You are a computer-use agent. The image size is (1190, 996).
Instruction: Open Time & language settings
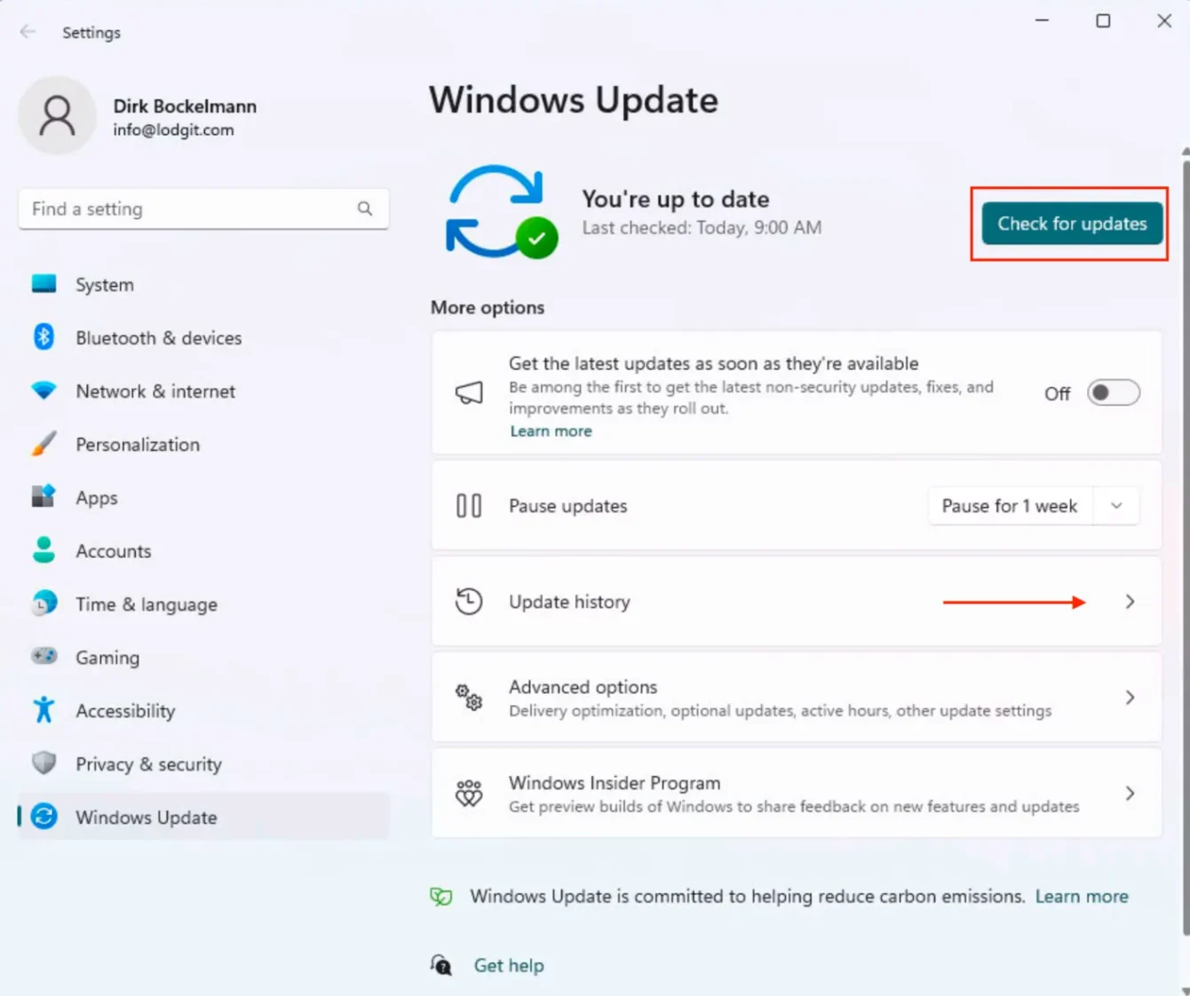(203, 604)
